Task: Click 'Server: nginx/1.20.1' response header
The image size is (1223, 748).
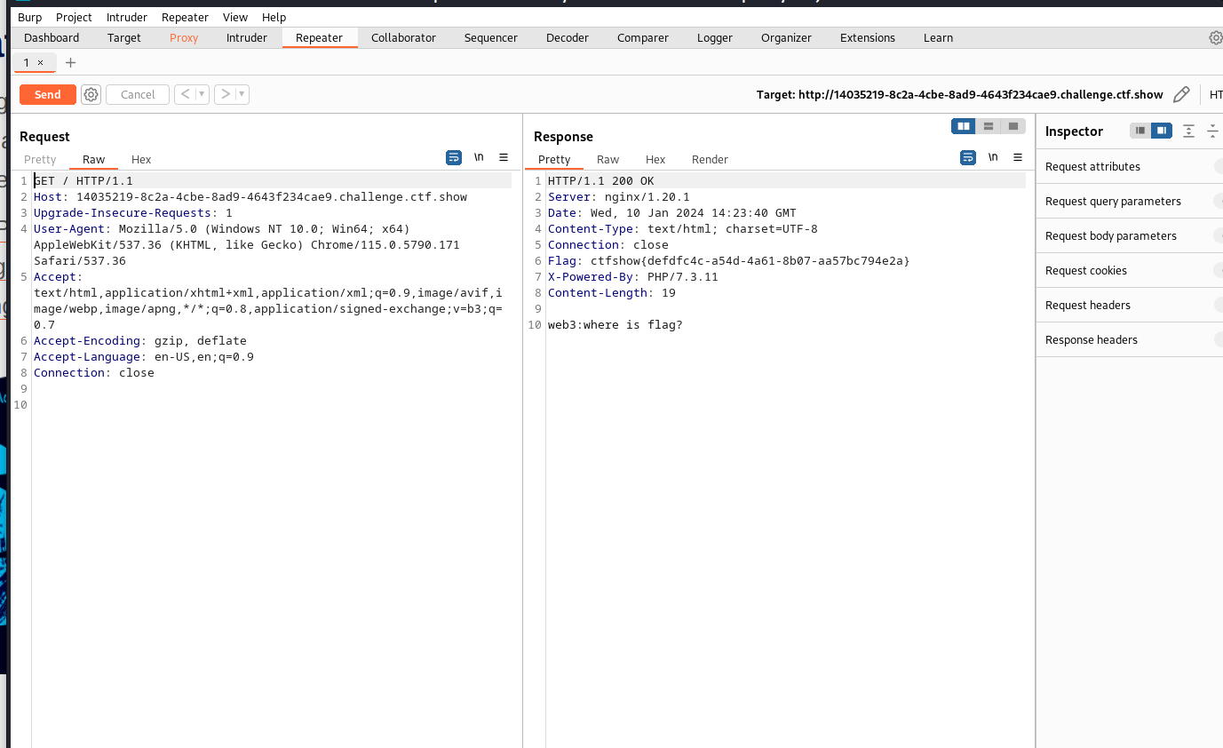Action: [x=619, y=196]
